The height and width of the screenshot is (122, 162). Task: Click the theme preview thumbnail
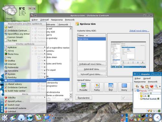point(128,55)
